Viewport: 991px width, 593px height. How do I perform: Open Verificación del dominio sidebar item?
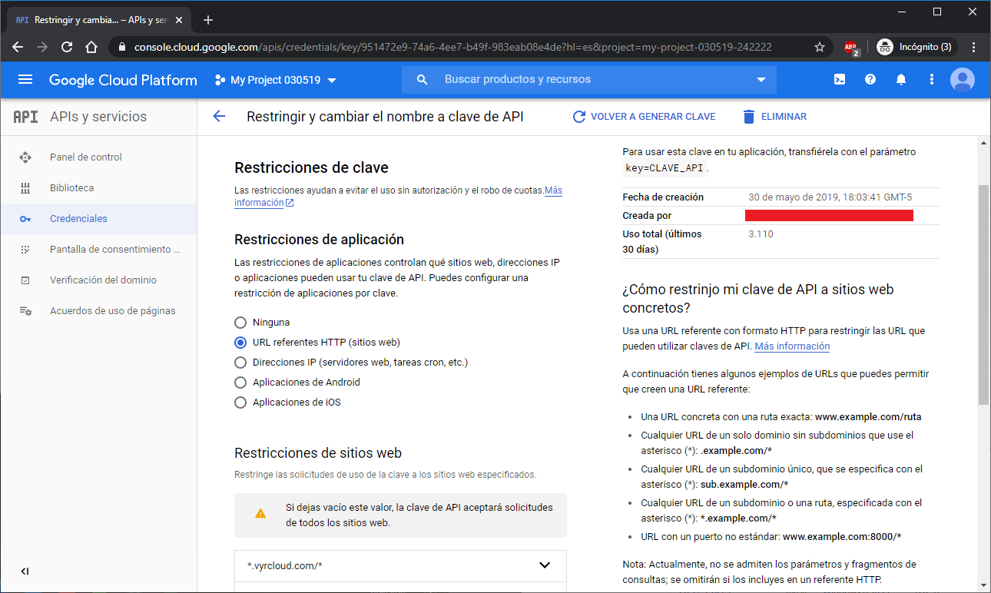103,280
